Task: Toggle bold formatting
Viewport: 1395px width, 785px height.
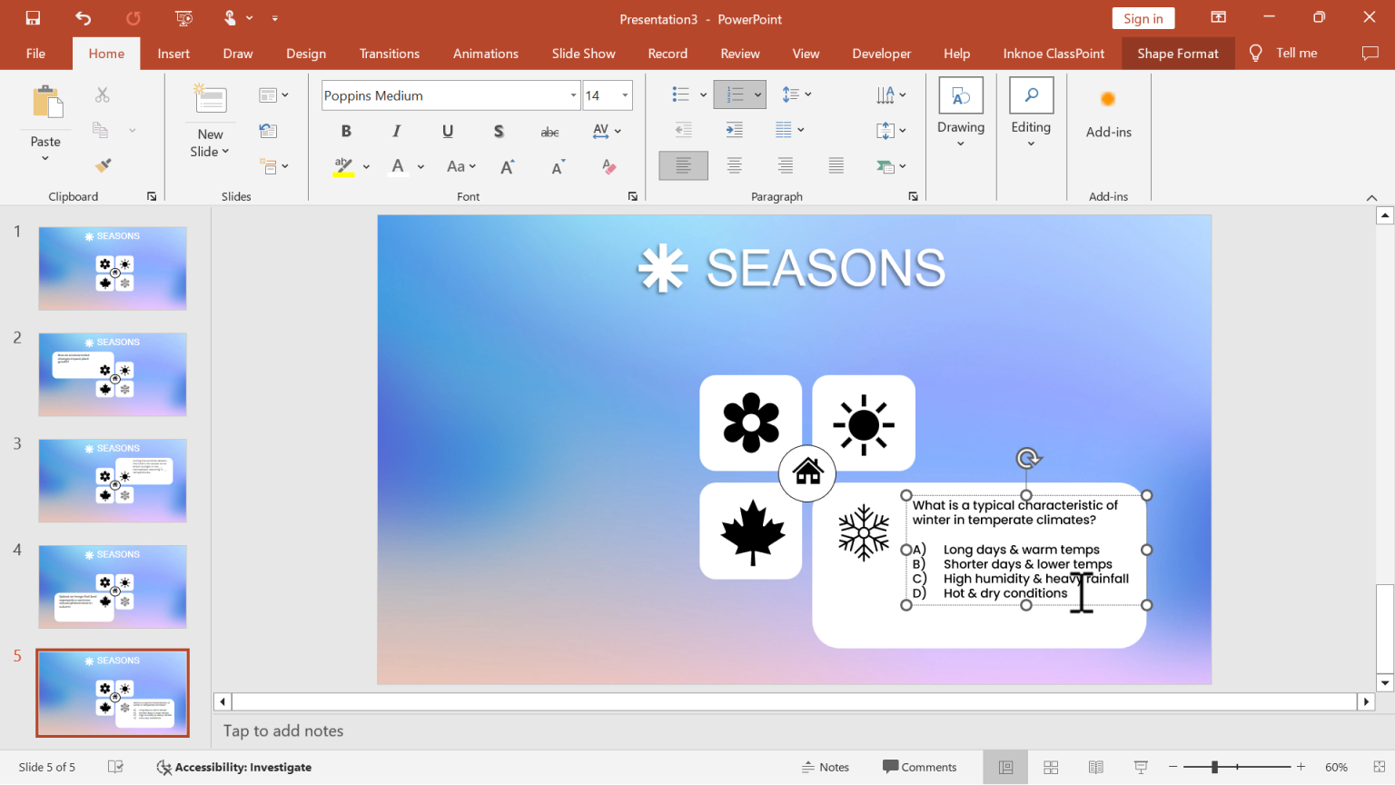Action: (x=346, y=131)
